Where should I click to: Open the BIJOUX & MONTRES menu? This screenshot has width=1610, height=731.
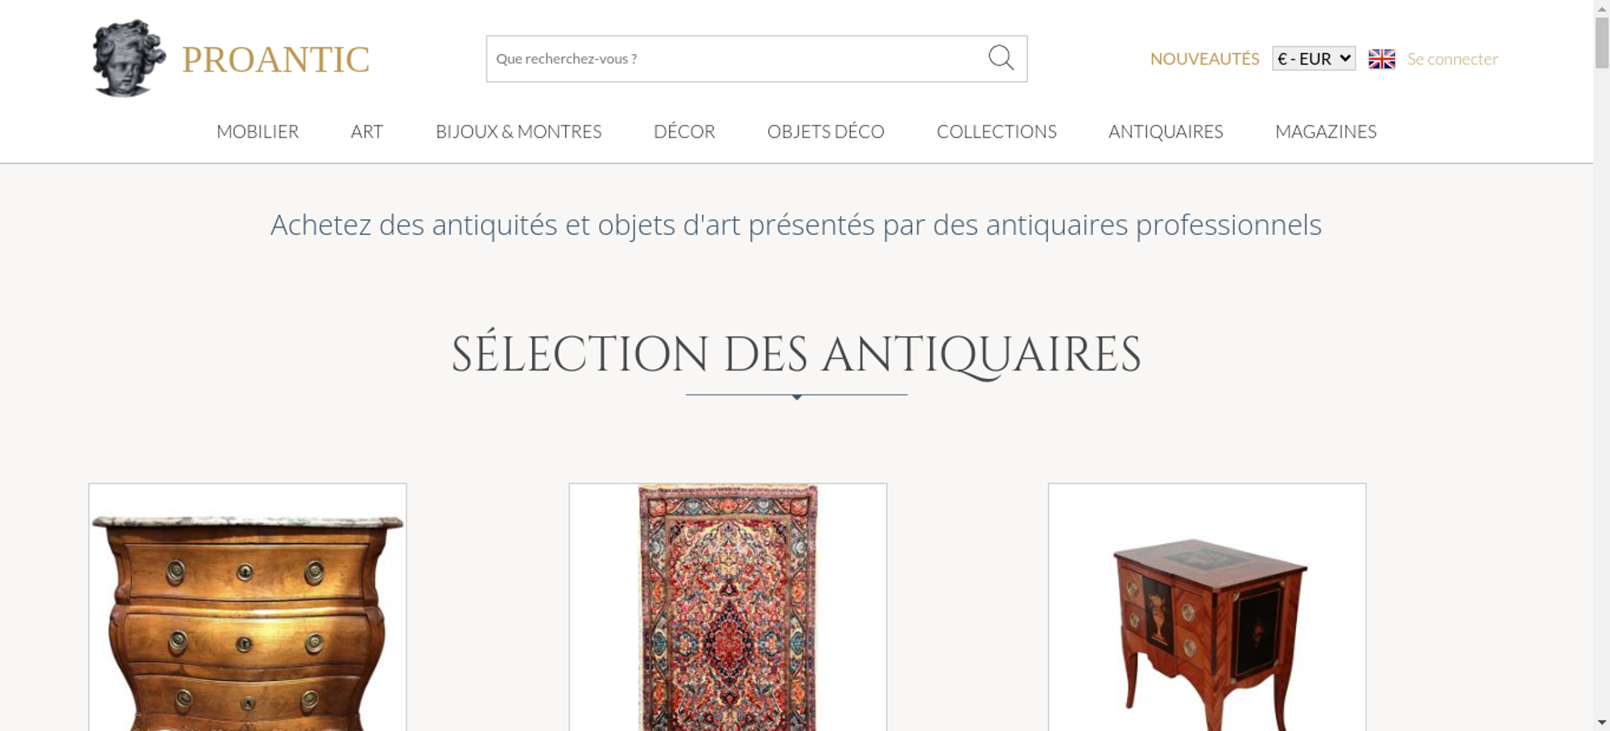pyautogui.click(x=518, y=131)
